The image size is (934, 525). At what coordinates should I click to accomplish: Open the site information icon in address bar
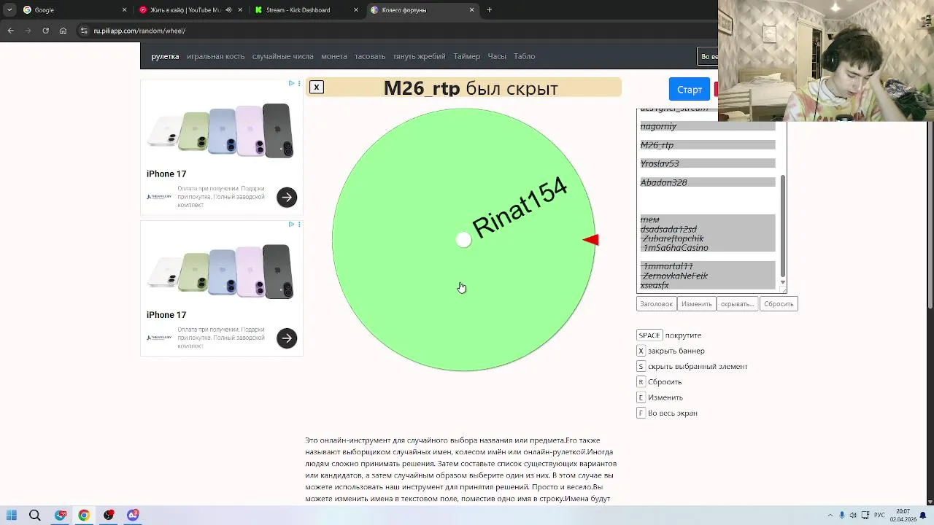[x=84, y=31]
